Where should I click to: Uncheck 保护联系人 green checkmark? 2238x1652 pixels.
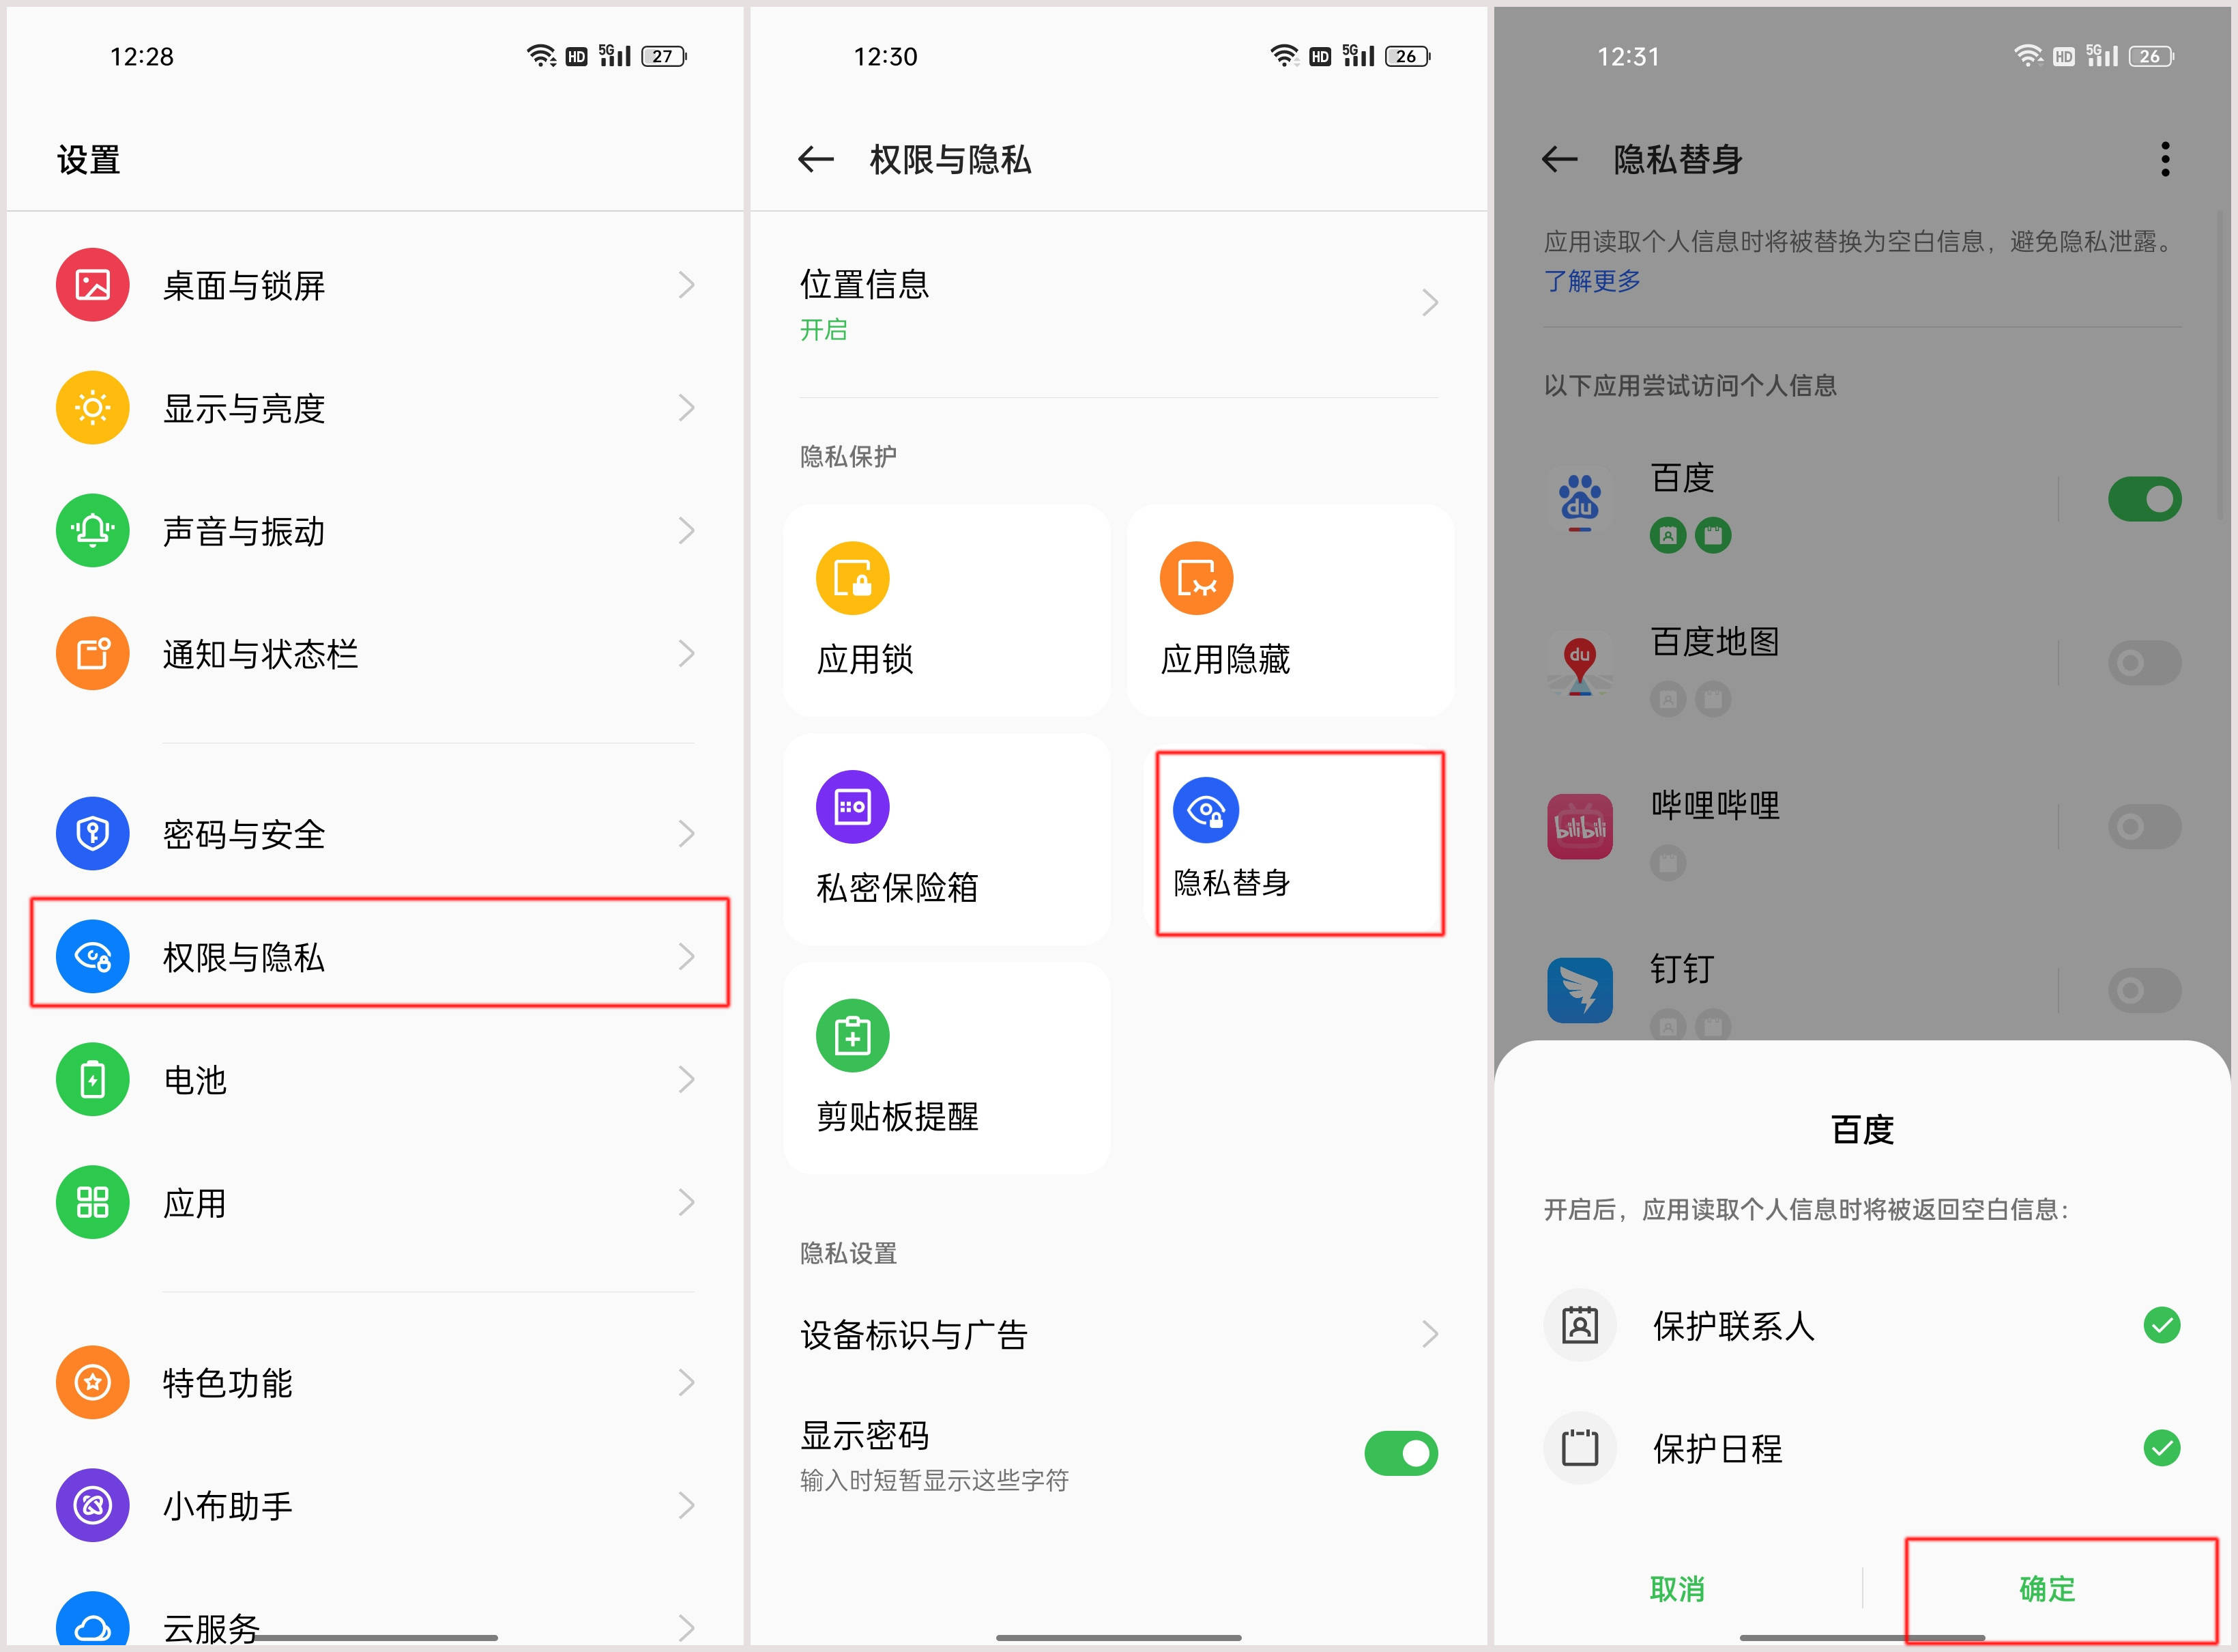[2162, 1326]
